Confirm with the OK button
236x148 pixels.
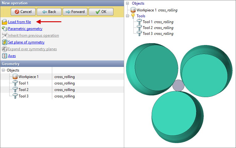click(x=101, y=12)
